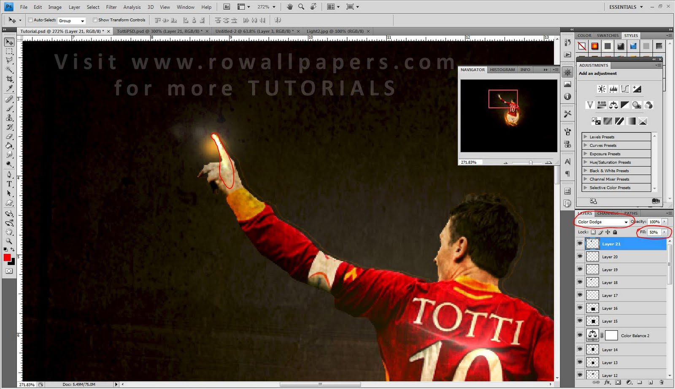Create a new layer from Layers panel

click(x=651, y=383)
